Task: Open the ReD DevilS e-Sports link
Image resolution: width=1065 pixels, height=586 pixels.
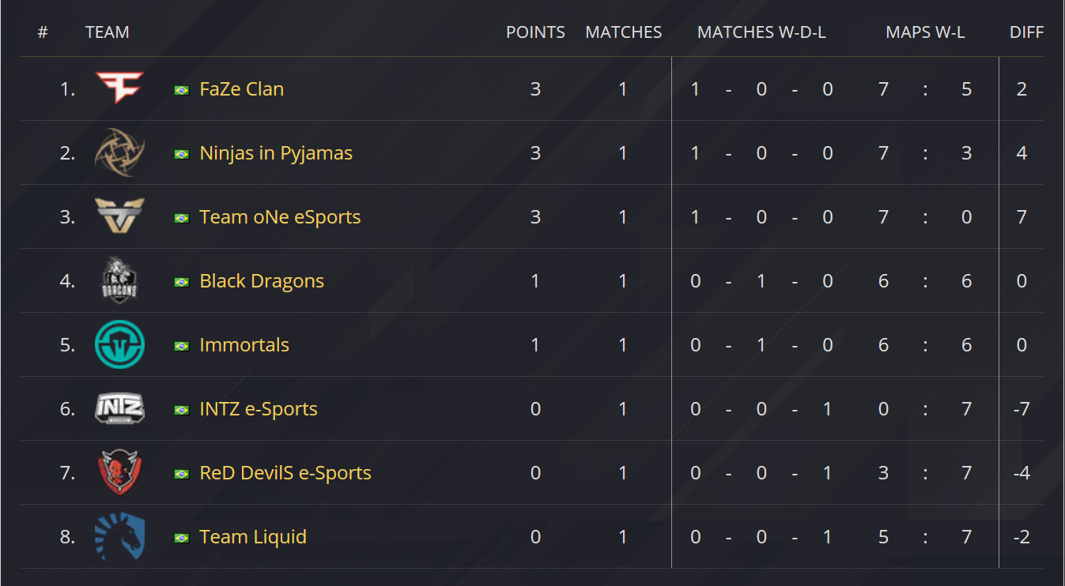Action: pyautogui.click(x=285, y=473)
